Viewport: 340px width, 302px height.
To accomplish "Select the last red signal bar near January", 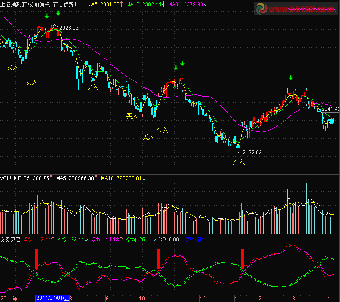I will click(243, 259).
